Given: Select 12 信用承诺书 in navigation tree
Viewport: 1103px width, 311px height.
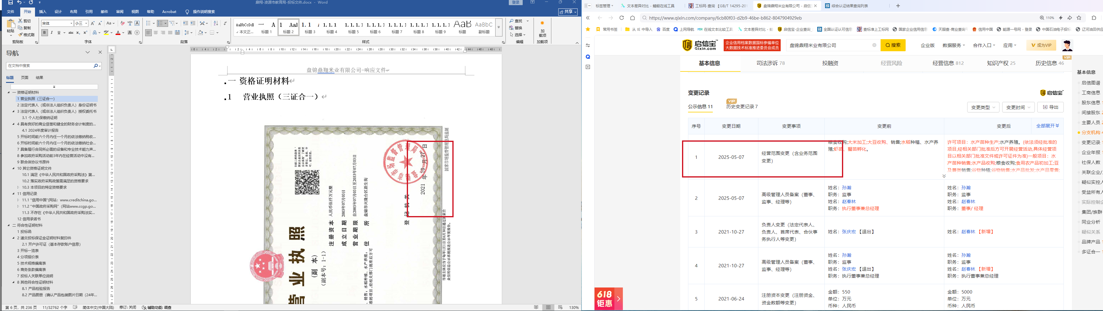Looking at the screenshot, I should tap(29, 219).
